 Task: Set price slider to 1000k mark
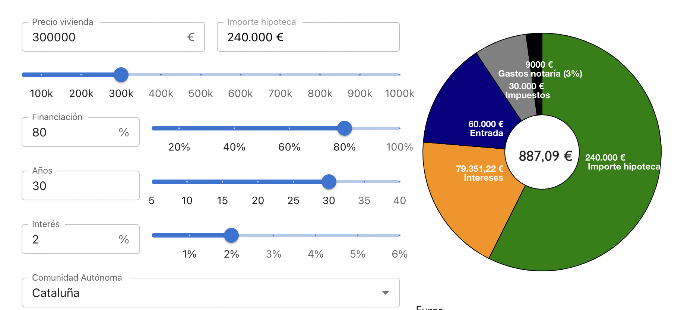point(399,75)
